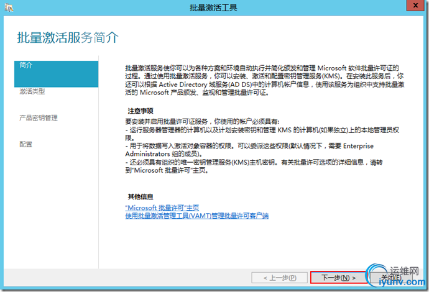Click the 注意事项 heading
Screen dimensions: 429x292
point(141,111)
